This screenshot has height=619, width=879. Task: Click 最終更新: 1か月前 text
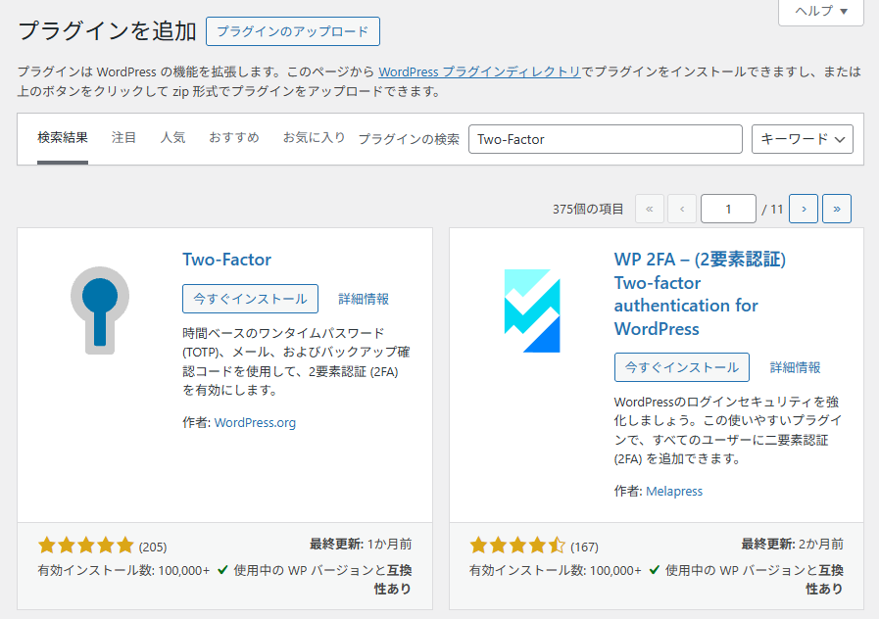(x=361, y=544)
